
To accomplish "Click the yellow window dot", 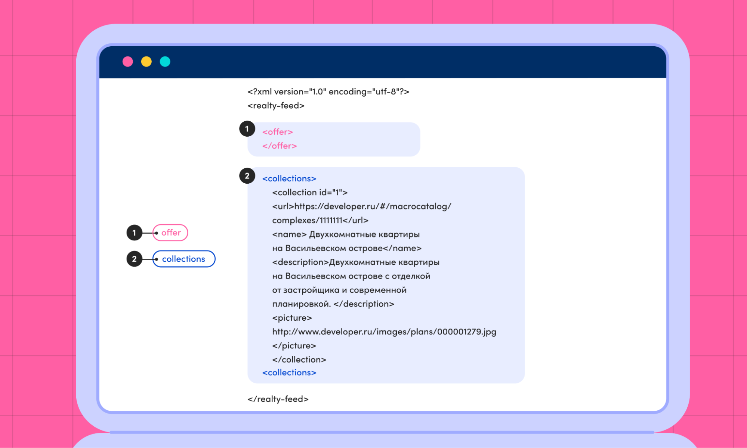I will 146,62.
